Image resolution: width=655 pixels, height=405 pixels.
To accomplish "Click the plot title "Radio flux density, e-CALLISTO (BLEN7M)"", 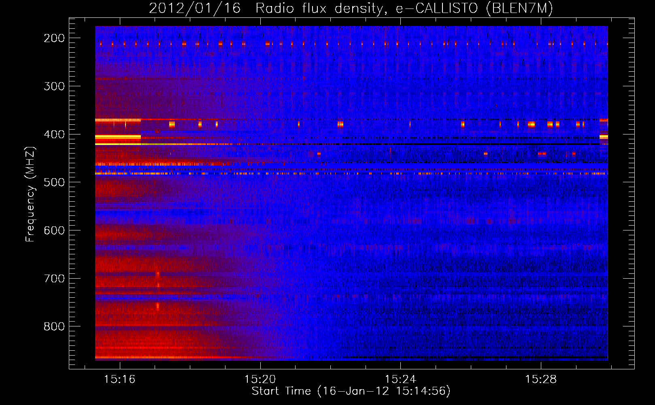I will pos(404,8).
